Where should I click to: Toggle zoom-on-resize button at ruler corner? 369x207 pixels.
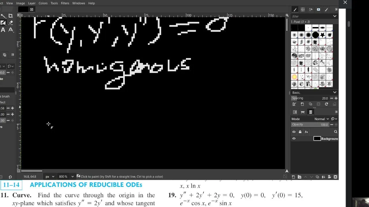287,15
